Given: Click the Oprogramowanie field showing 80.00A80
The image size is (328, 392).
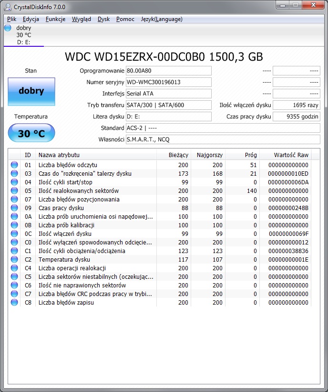Looking at the screenshot, I should pyautogui.click(x=168, y=71).
